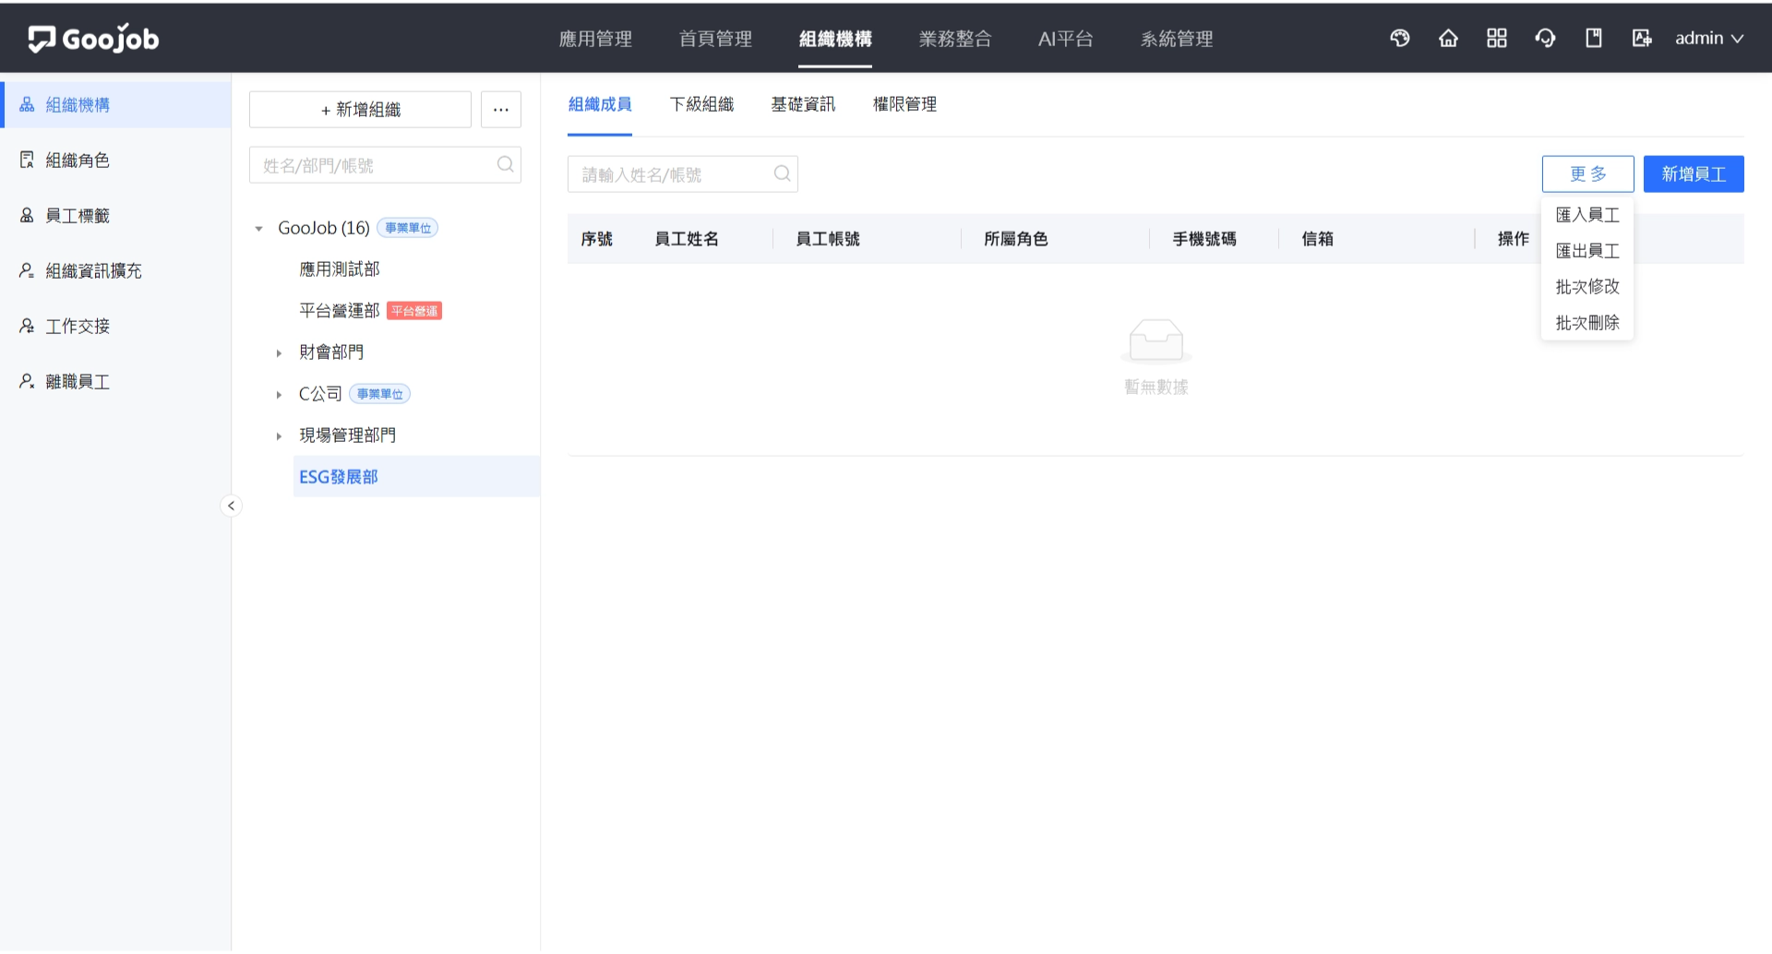Image resolution: width=1772 pixels, height=954 pixels.
Task: Click the 工作交接 sidebar icon
Action: [x=27, y=326]
